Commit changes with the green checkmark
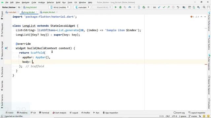The height and width of the screenshot is (118, 211). tap(164, 7)
